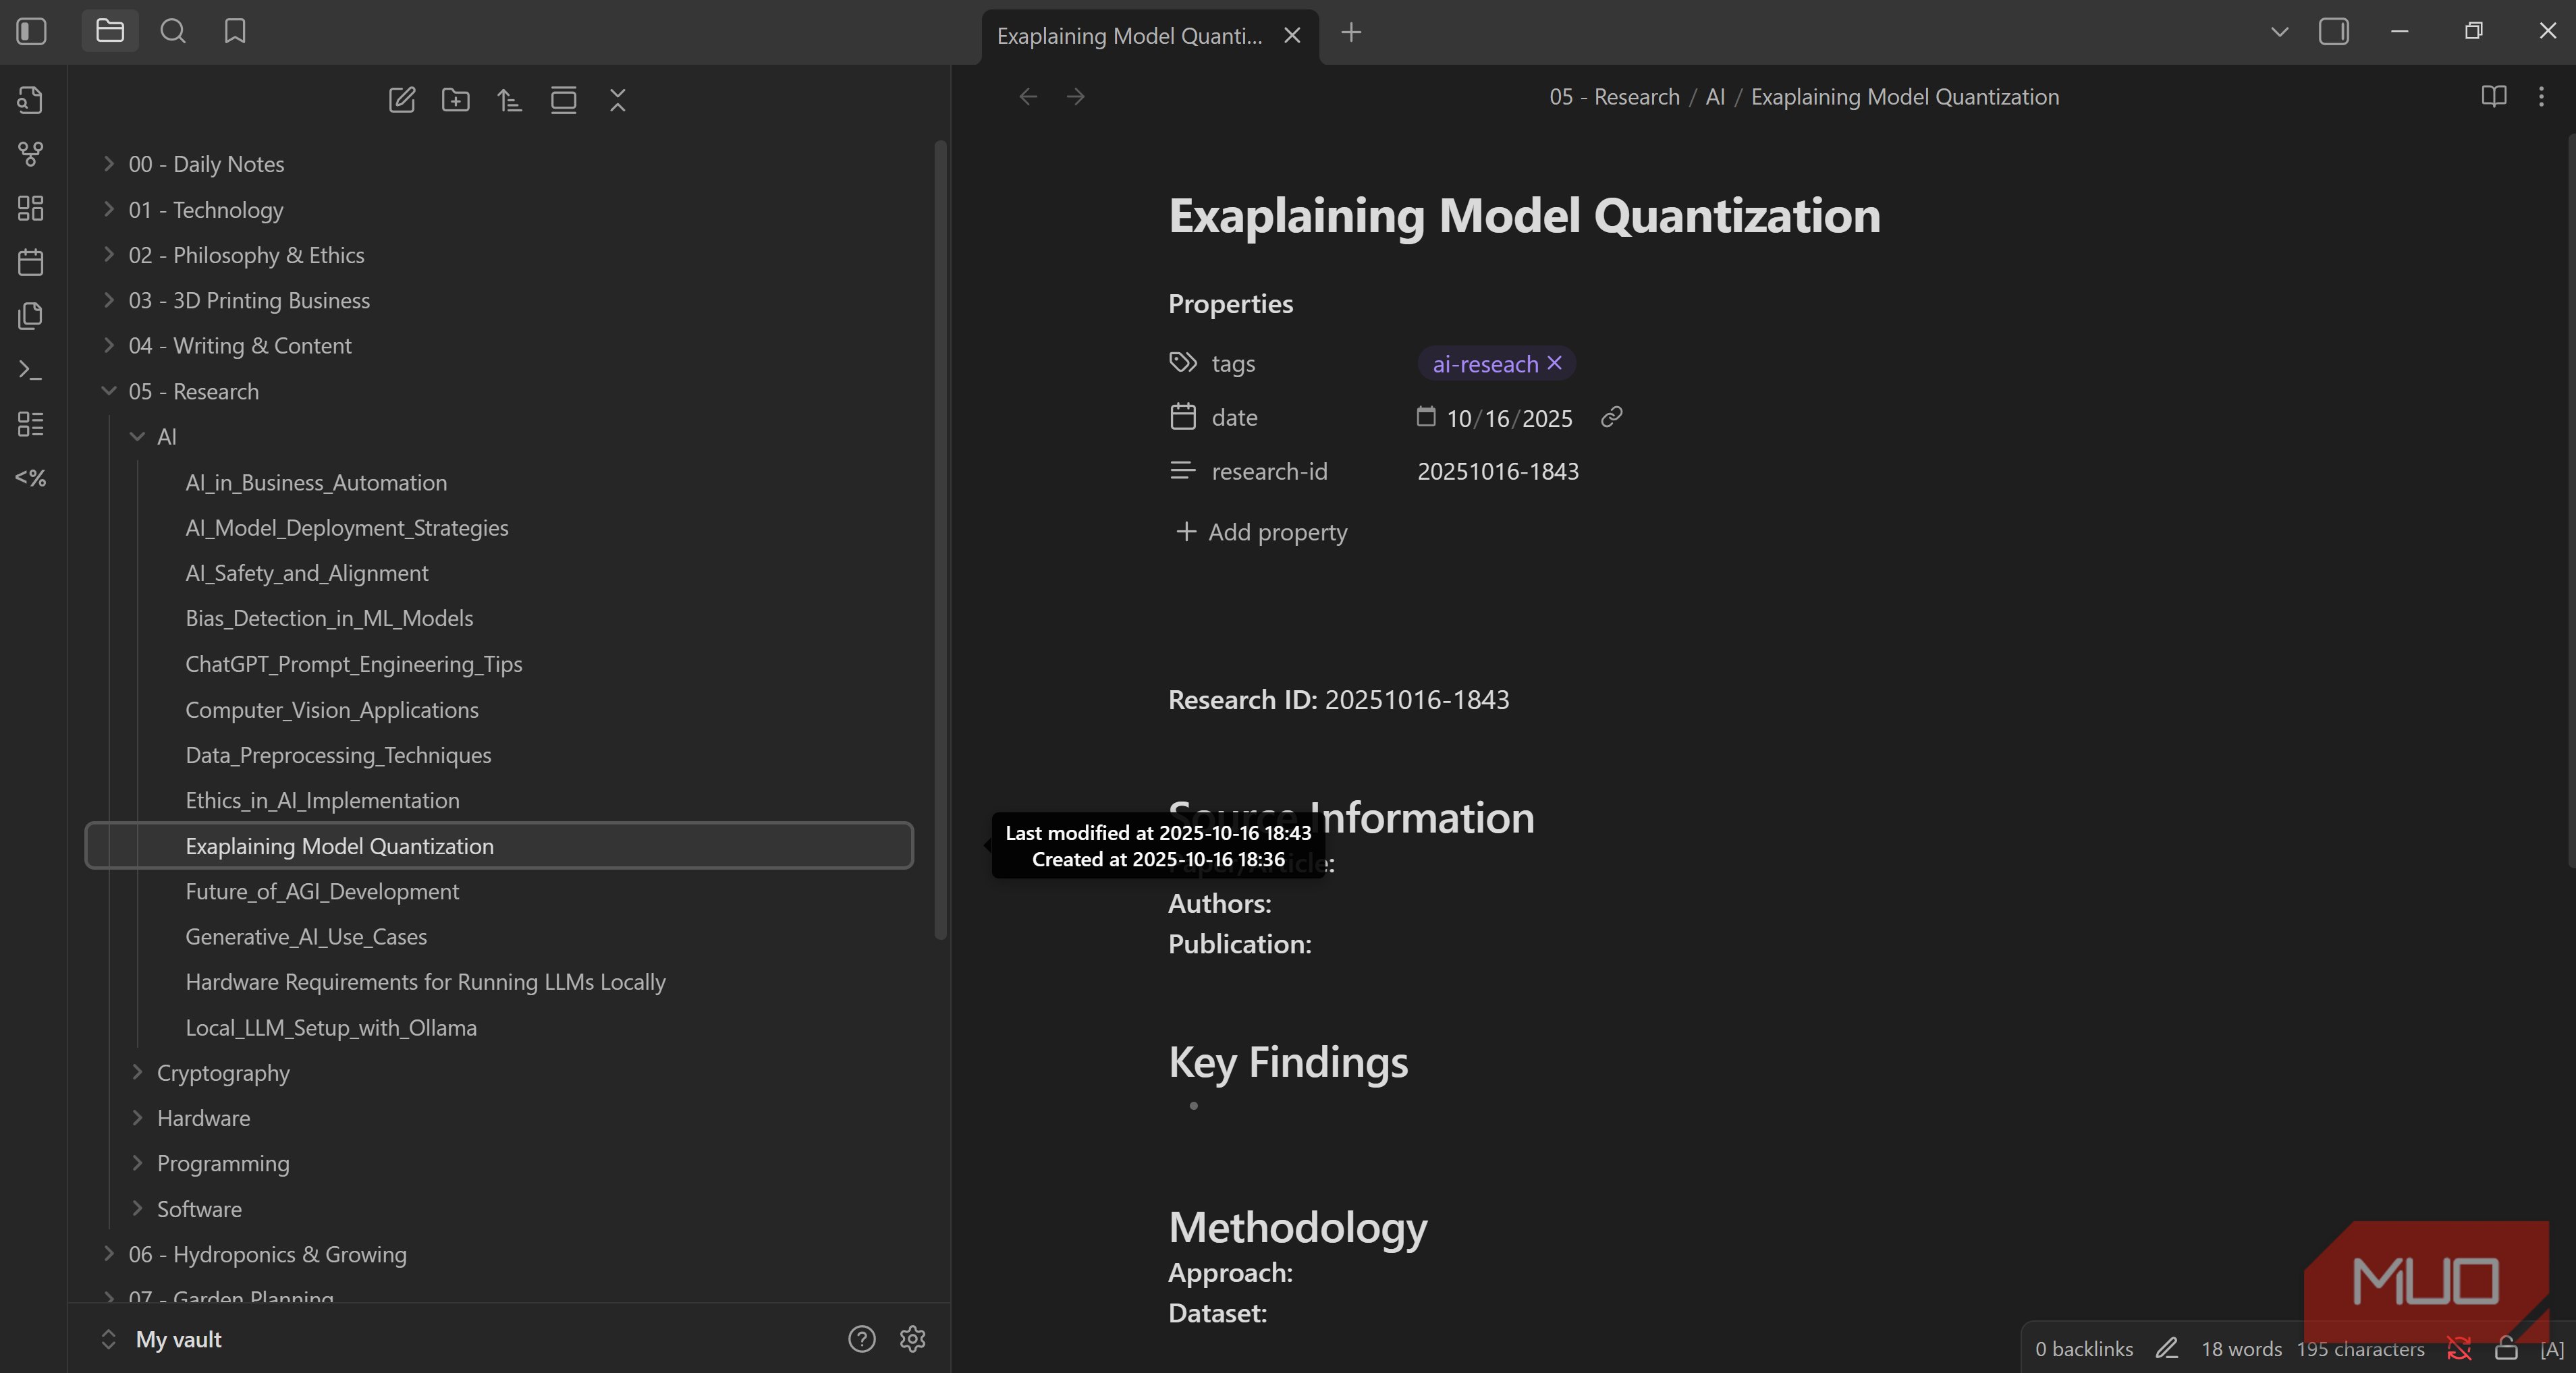
Task: Collapse the 05 - Research folder
Action: tap(109, 391)
